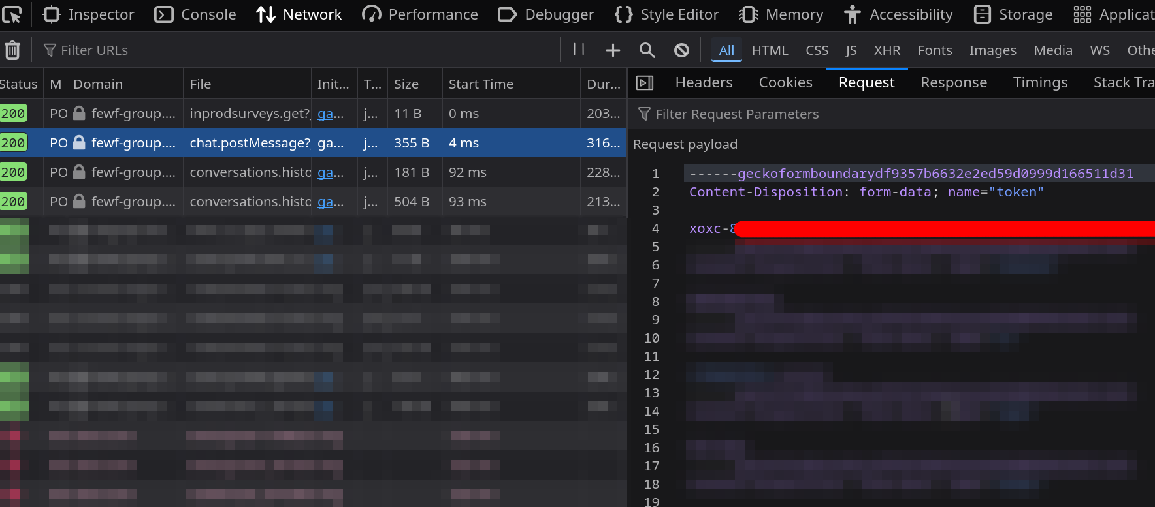
Task: Click status 200 of chat.postMessage row
Action: 13,143
